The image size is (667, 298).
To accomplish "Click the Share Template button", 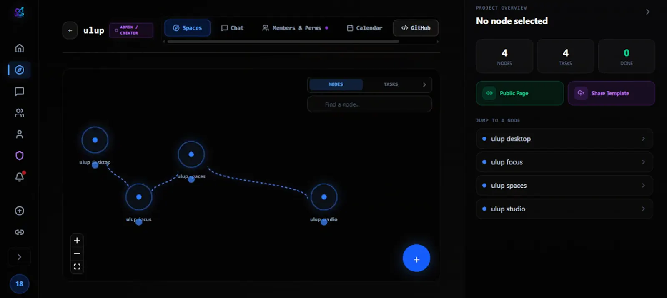I will (612, 93).
